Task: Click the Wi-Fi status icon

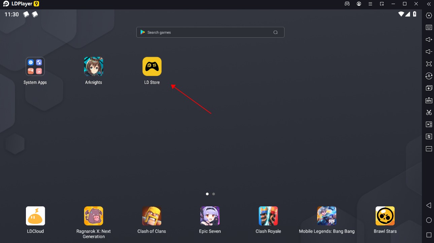Action: click(x=401, y=14)
